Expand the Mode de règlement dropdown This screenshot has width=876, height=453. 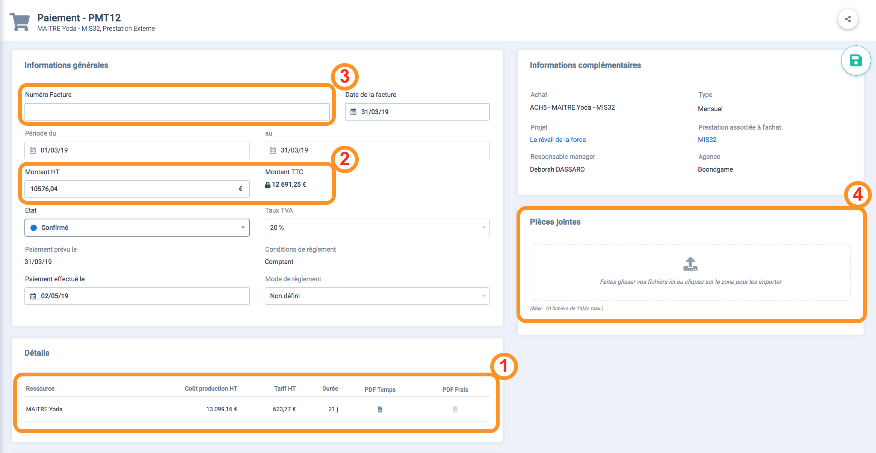click(377, 296)
